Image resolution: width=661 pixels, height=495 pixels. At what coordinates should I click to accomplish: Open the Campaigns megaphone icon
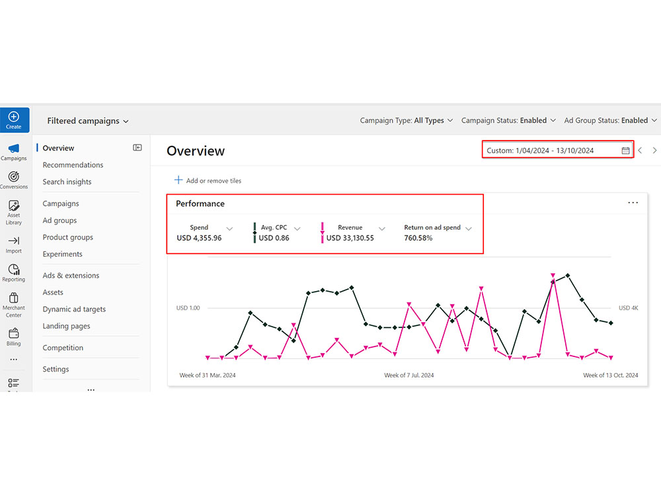point(13,148)
